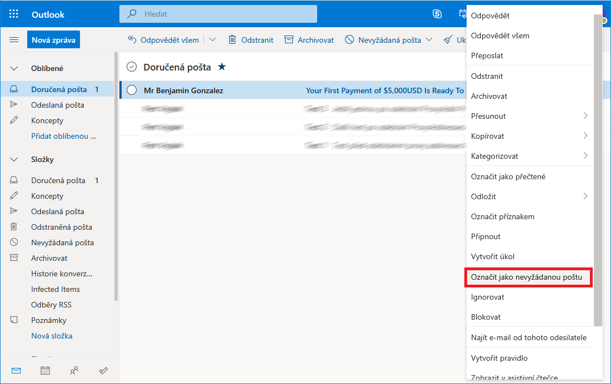Image resolution: width=611 pixels, height=384 pixels.
Task: Click the Odstranit trash toolbar button
Action: 251,40
